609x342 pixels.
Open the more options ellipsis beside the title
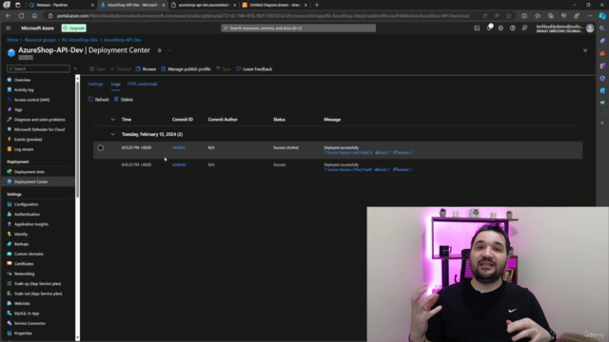click(x=169, y=50)
